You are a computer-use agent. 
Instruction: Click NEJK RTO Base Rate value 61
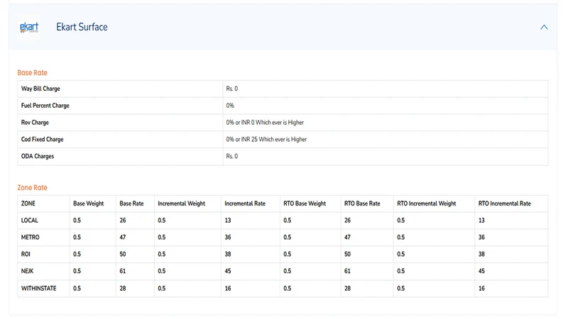347,271
